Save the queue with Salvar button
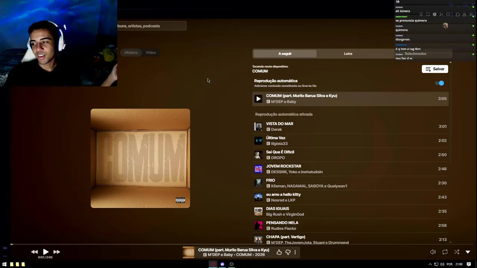The image size is (477, 268). (435, 69)
